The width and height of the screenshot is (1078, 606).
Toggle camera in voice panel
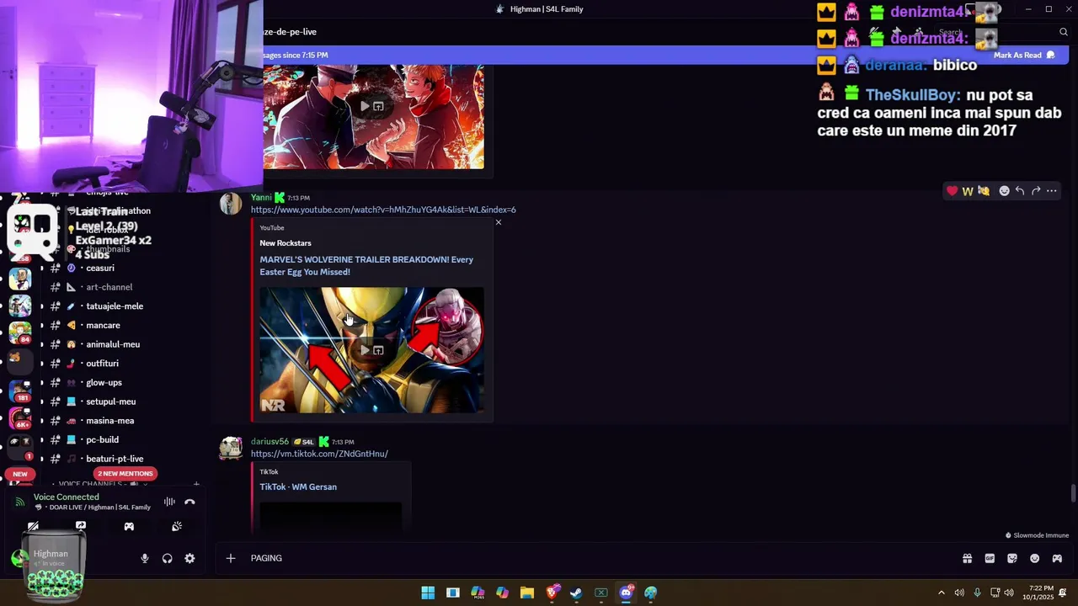click(x=33, y=526)
